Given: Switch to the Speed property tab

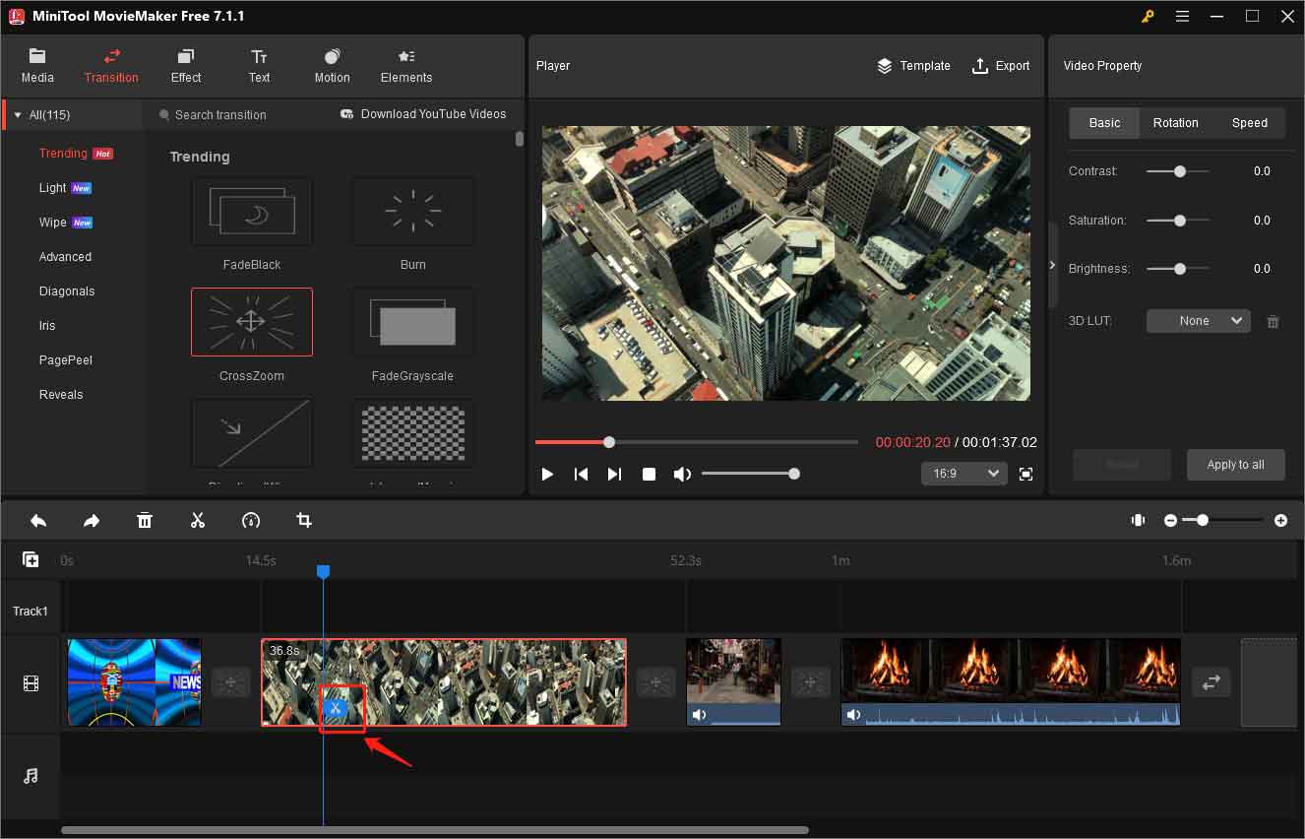Looking at the screenshot, I should 1250,123.
